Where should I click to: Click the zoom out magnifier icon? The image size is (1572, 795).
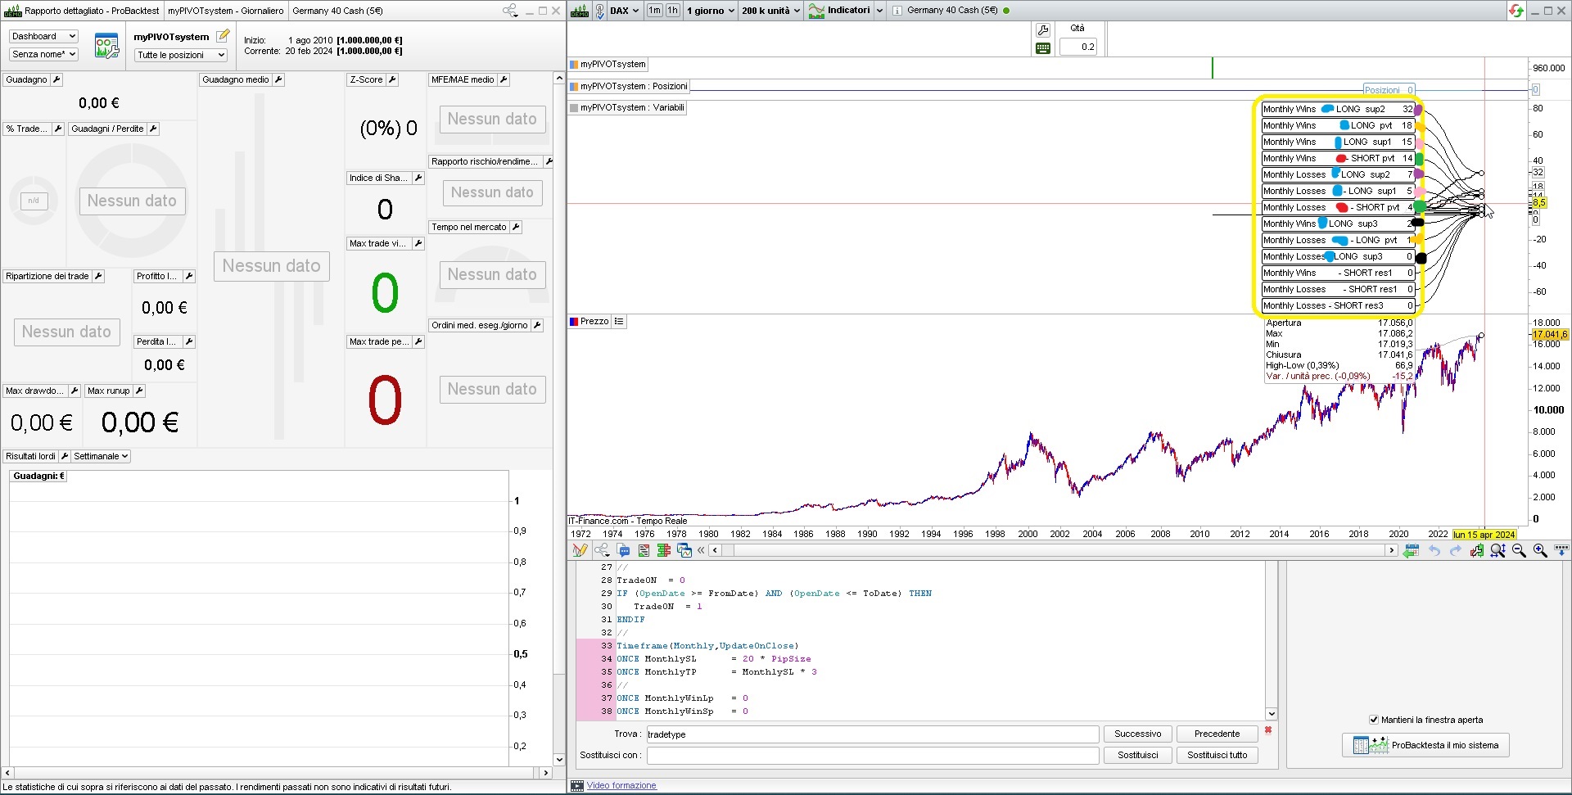pos(1519,551)
